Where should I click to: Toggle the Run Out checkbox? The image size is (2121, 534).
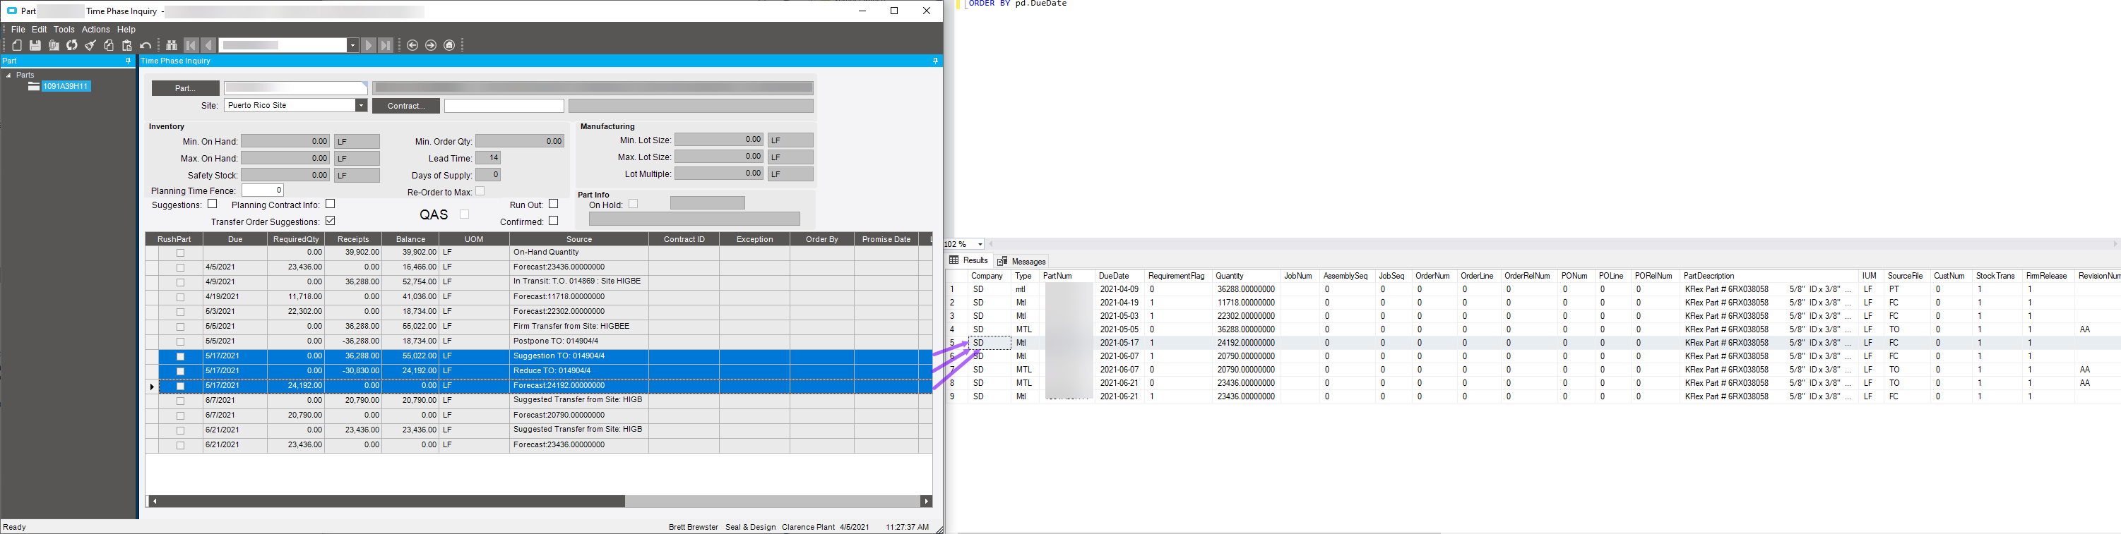click(x=553, y=204)
